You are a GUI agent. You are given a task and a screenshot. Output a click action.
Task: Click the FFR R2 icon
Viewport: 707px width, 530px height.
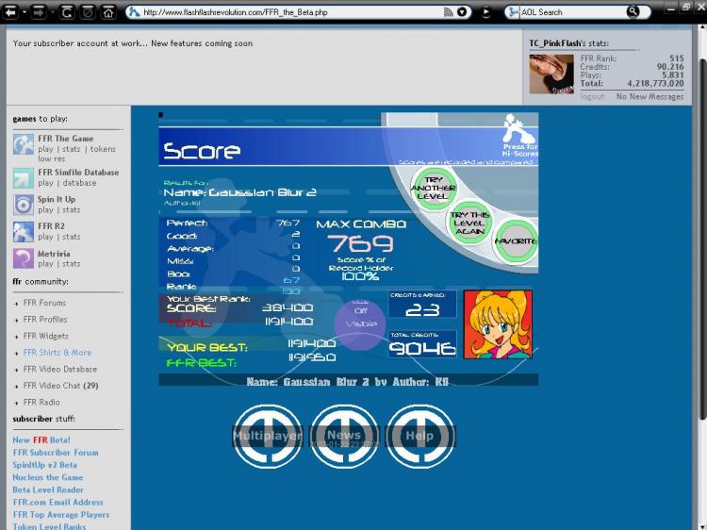[x=23, y=232]
